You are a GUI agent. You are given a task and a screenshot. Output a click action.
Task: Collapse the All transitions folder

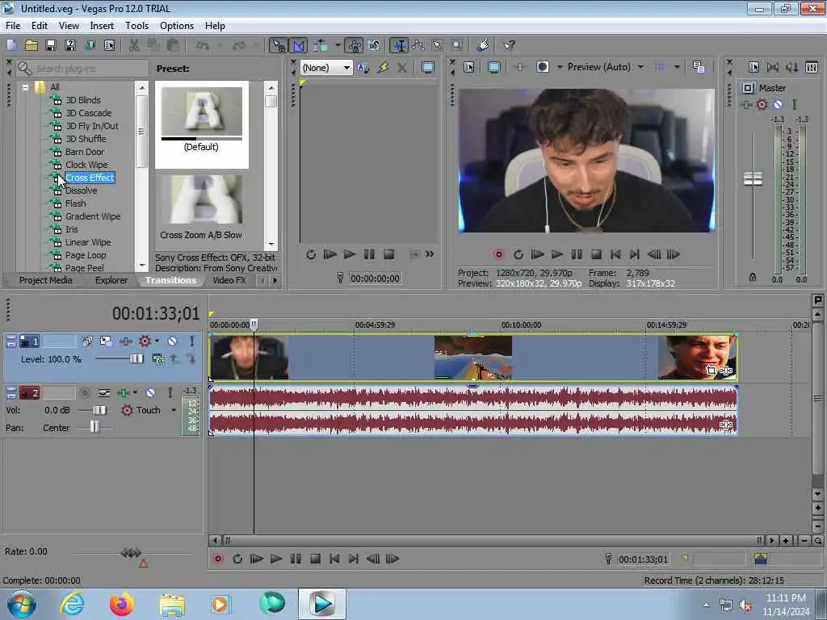click(25, 87)
